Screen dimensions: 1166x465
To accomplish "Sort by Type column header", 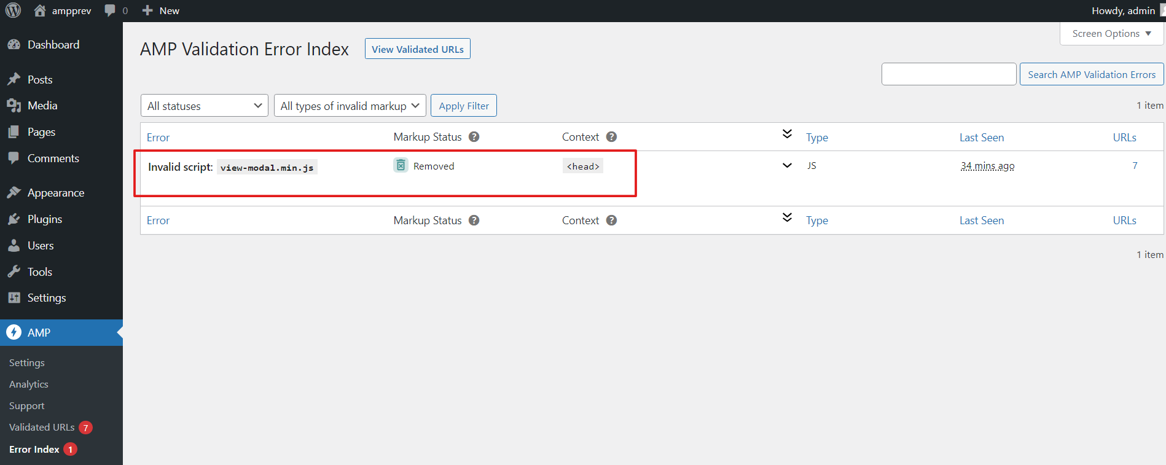I will 817,138.
